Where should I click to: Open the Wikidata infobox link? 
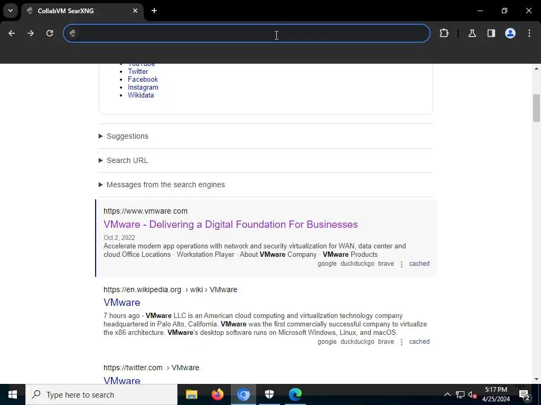point(141,95)
